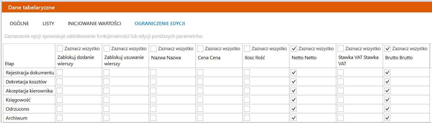This screenshot has width=432, height=123.
Task: Check Zaznacz wszystko above Nazwa column
Action: 154,48
